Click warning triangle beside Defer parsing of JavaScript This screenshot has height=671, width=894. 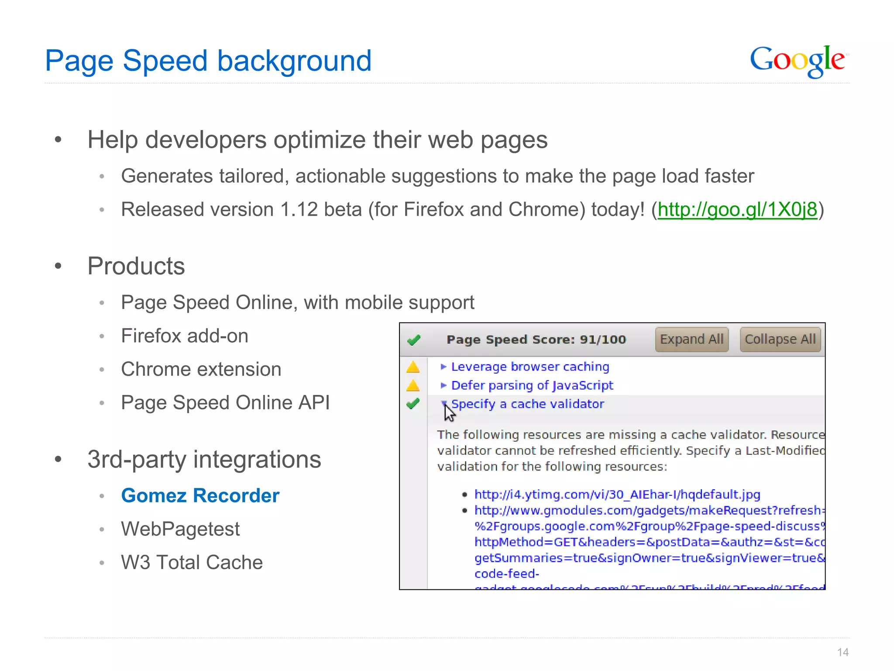[413, 386]
